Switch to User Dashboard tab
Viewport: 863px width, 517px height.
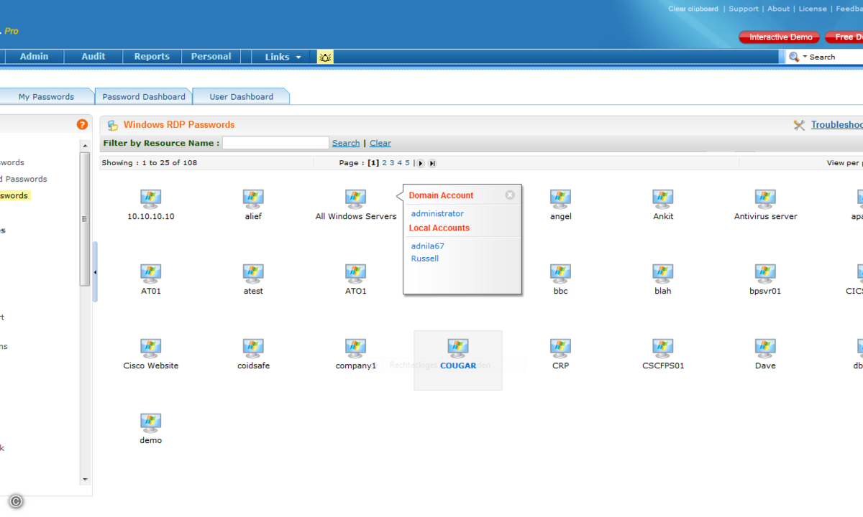click(241, 96)
